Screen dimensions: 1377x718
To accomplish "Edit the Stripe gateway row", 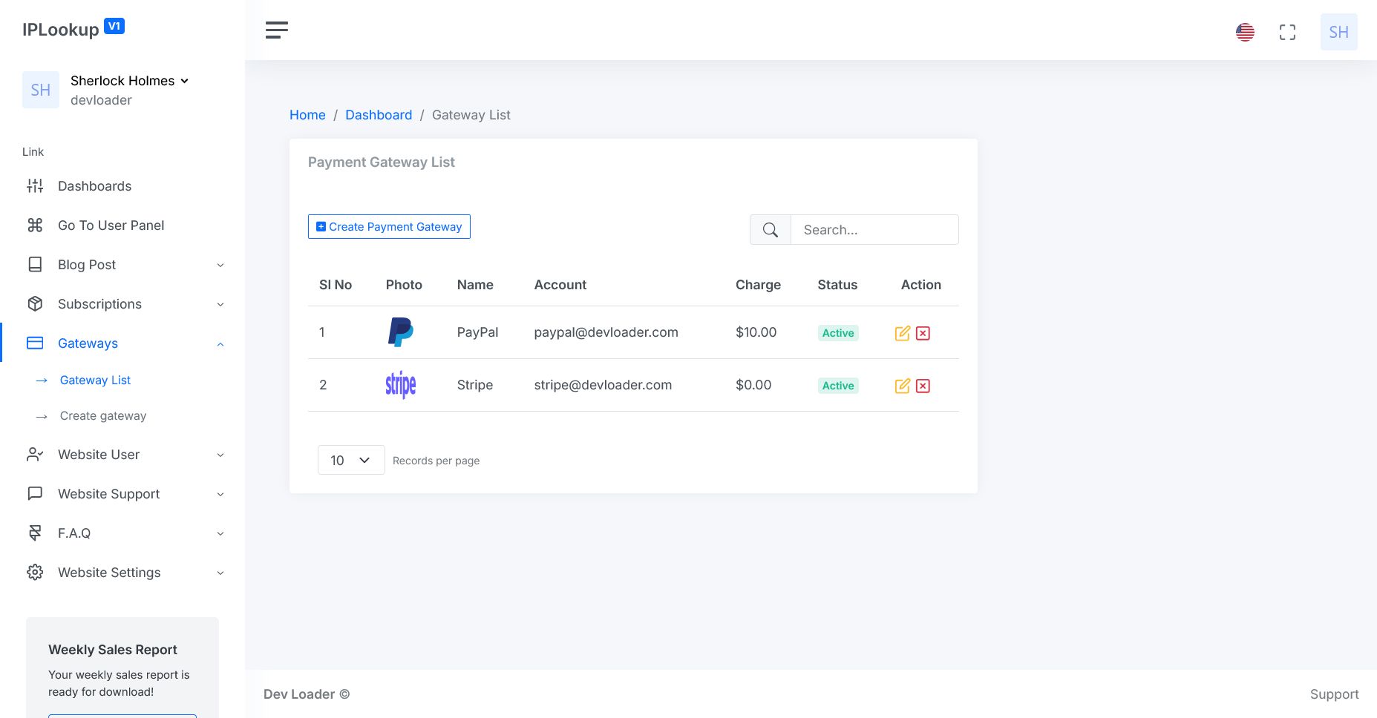I will (902, 386).
